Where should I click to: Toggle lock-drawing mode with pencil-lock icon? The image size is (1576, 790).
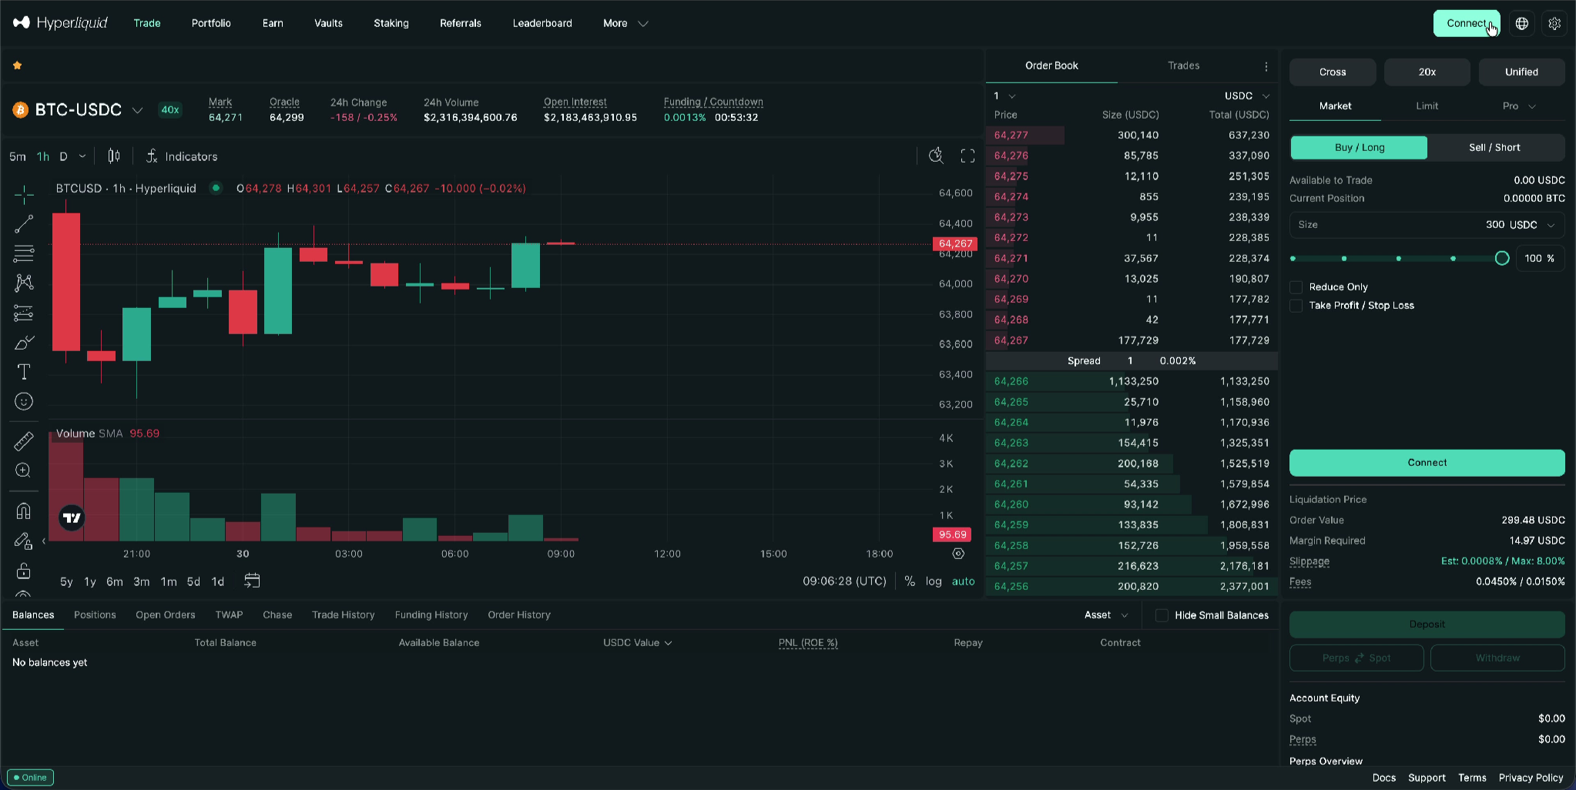[24, 541]
